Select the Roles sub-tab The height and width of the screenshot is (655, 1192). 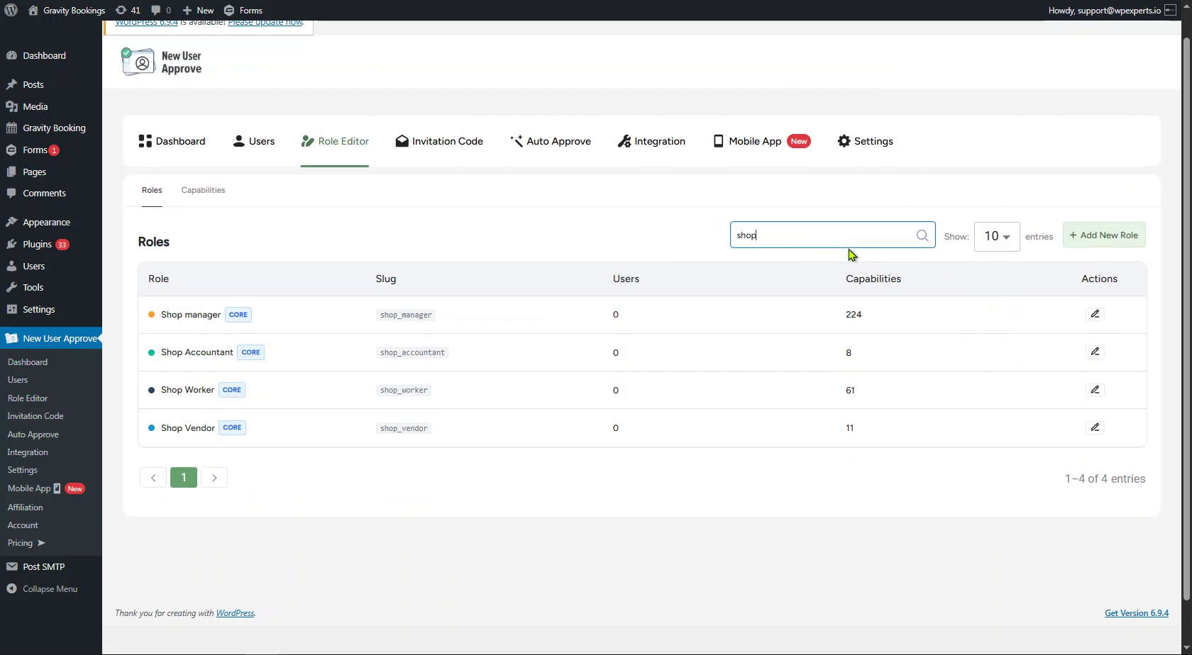152,190
